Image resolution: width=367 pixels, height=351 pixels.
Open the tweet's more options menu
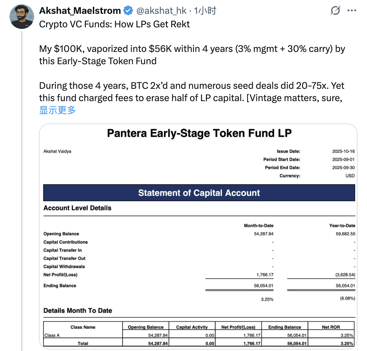(352, 10)
